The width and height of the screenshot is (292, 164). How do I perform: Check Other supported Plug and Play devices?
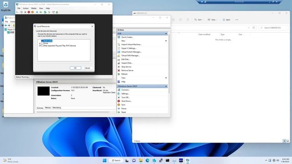pos(42,46)
